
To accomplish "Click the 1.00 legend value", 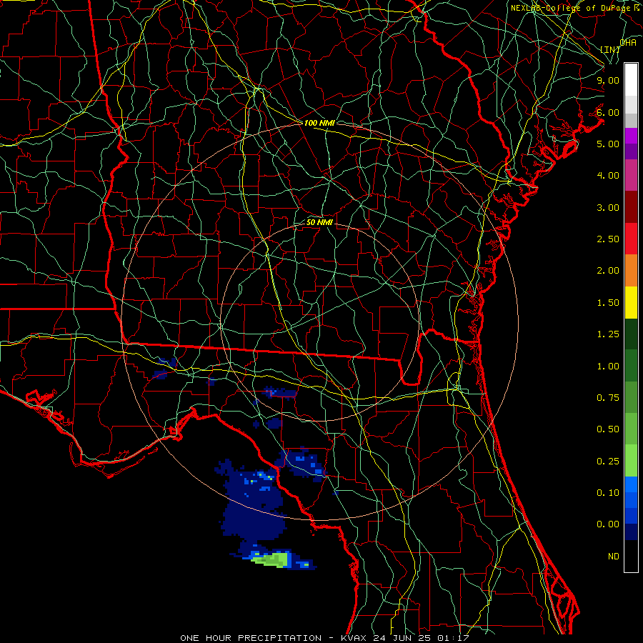I will (x=608, y=367).
